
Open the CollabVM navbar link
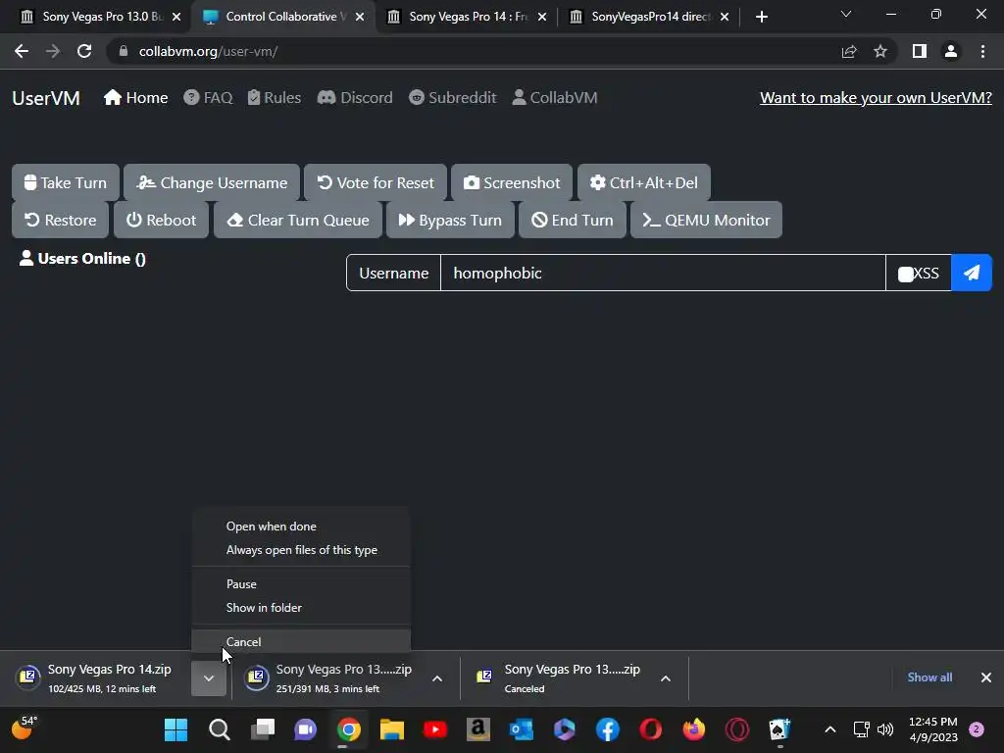[x=555, y=97]
